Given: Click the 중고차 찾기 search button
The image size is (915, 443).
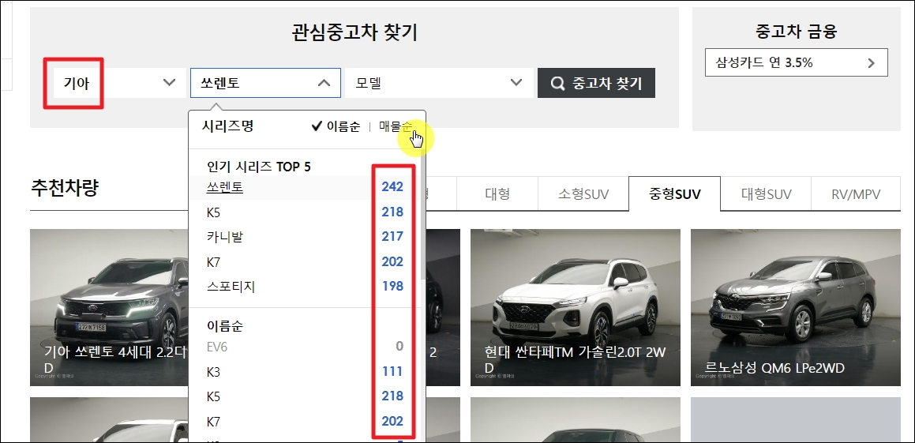Looking at the screenshot, I should point(596,83).
